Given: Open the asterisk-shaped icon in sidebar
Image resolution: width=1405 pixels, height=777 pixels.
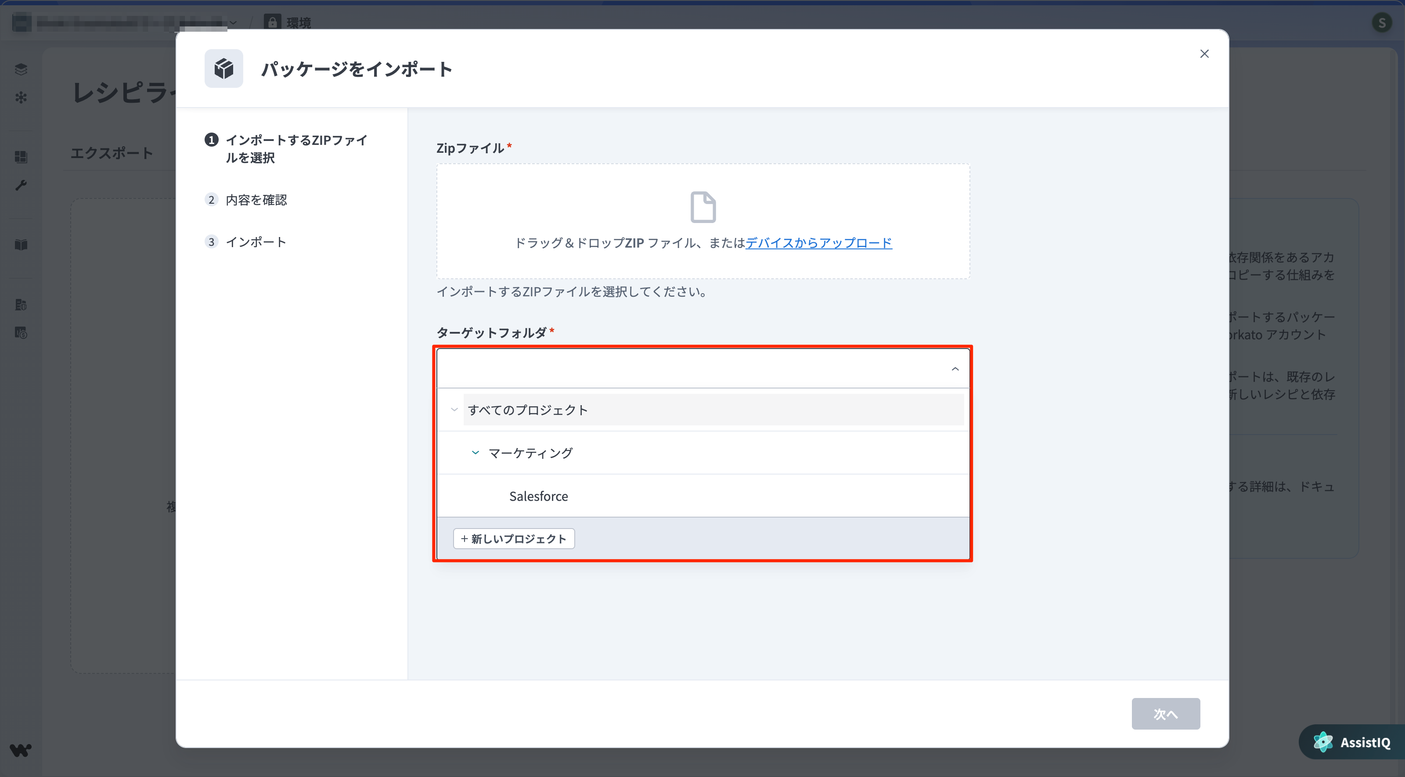Looking at the screenshot, I should coord(21,97).
